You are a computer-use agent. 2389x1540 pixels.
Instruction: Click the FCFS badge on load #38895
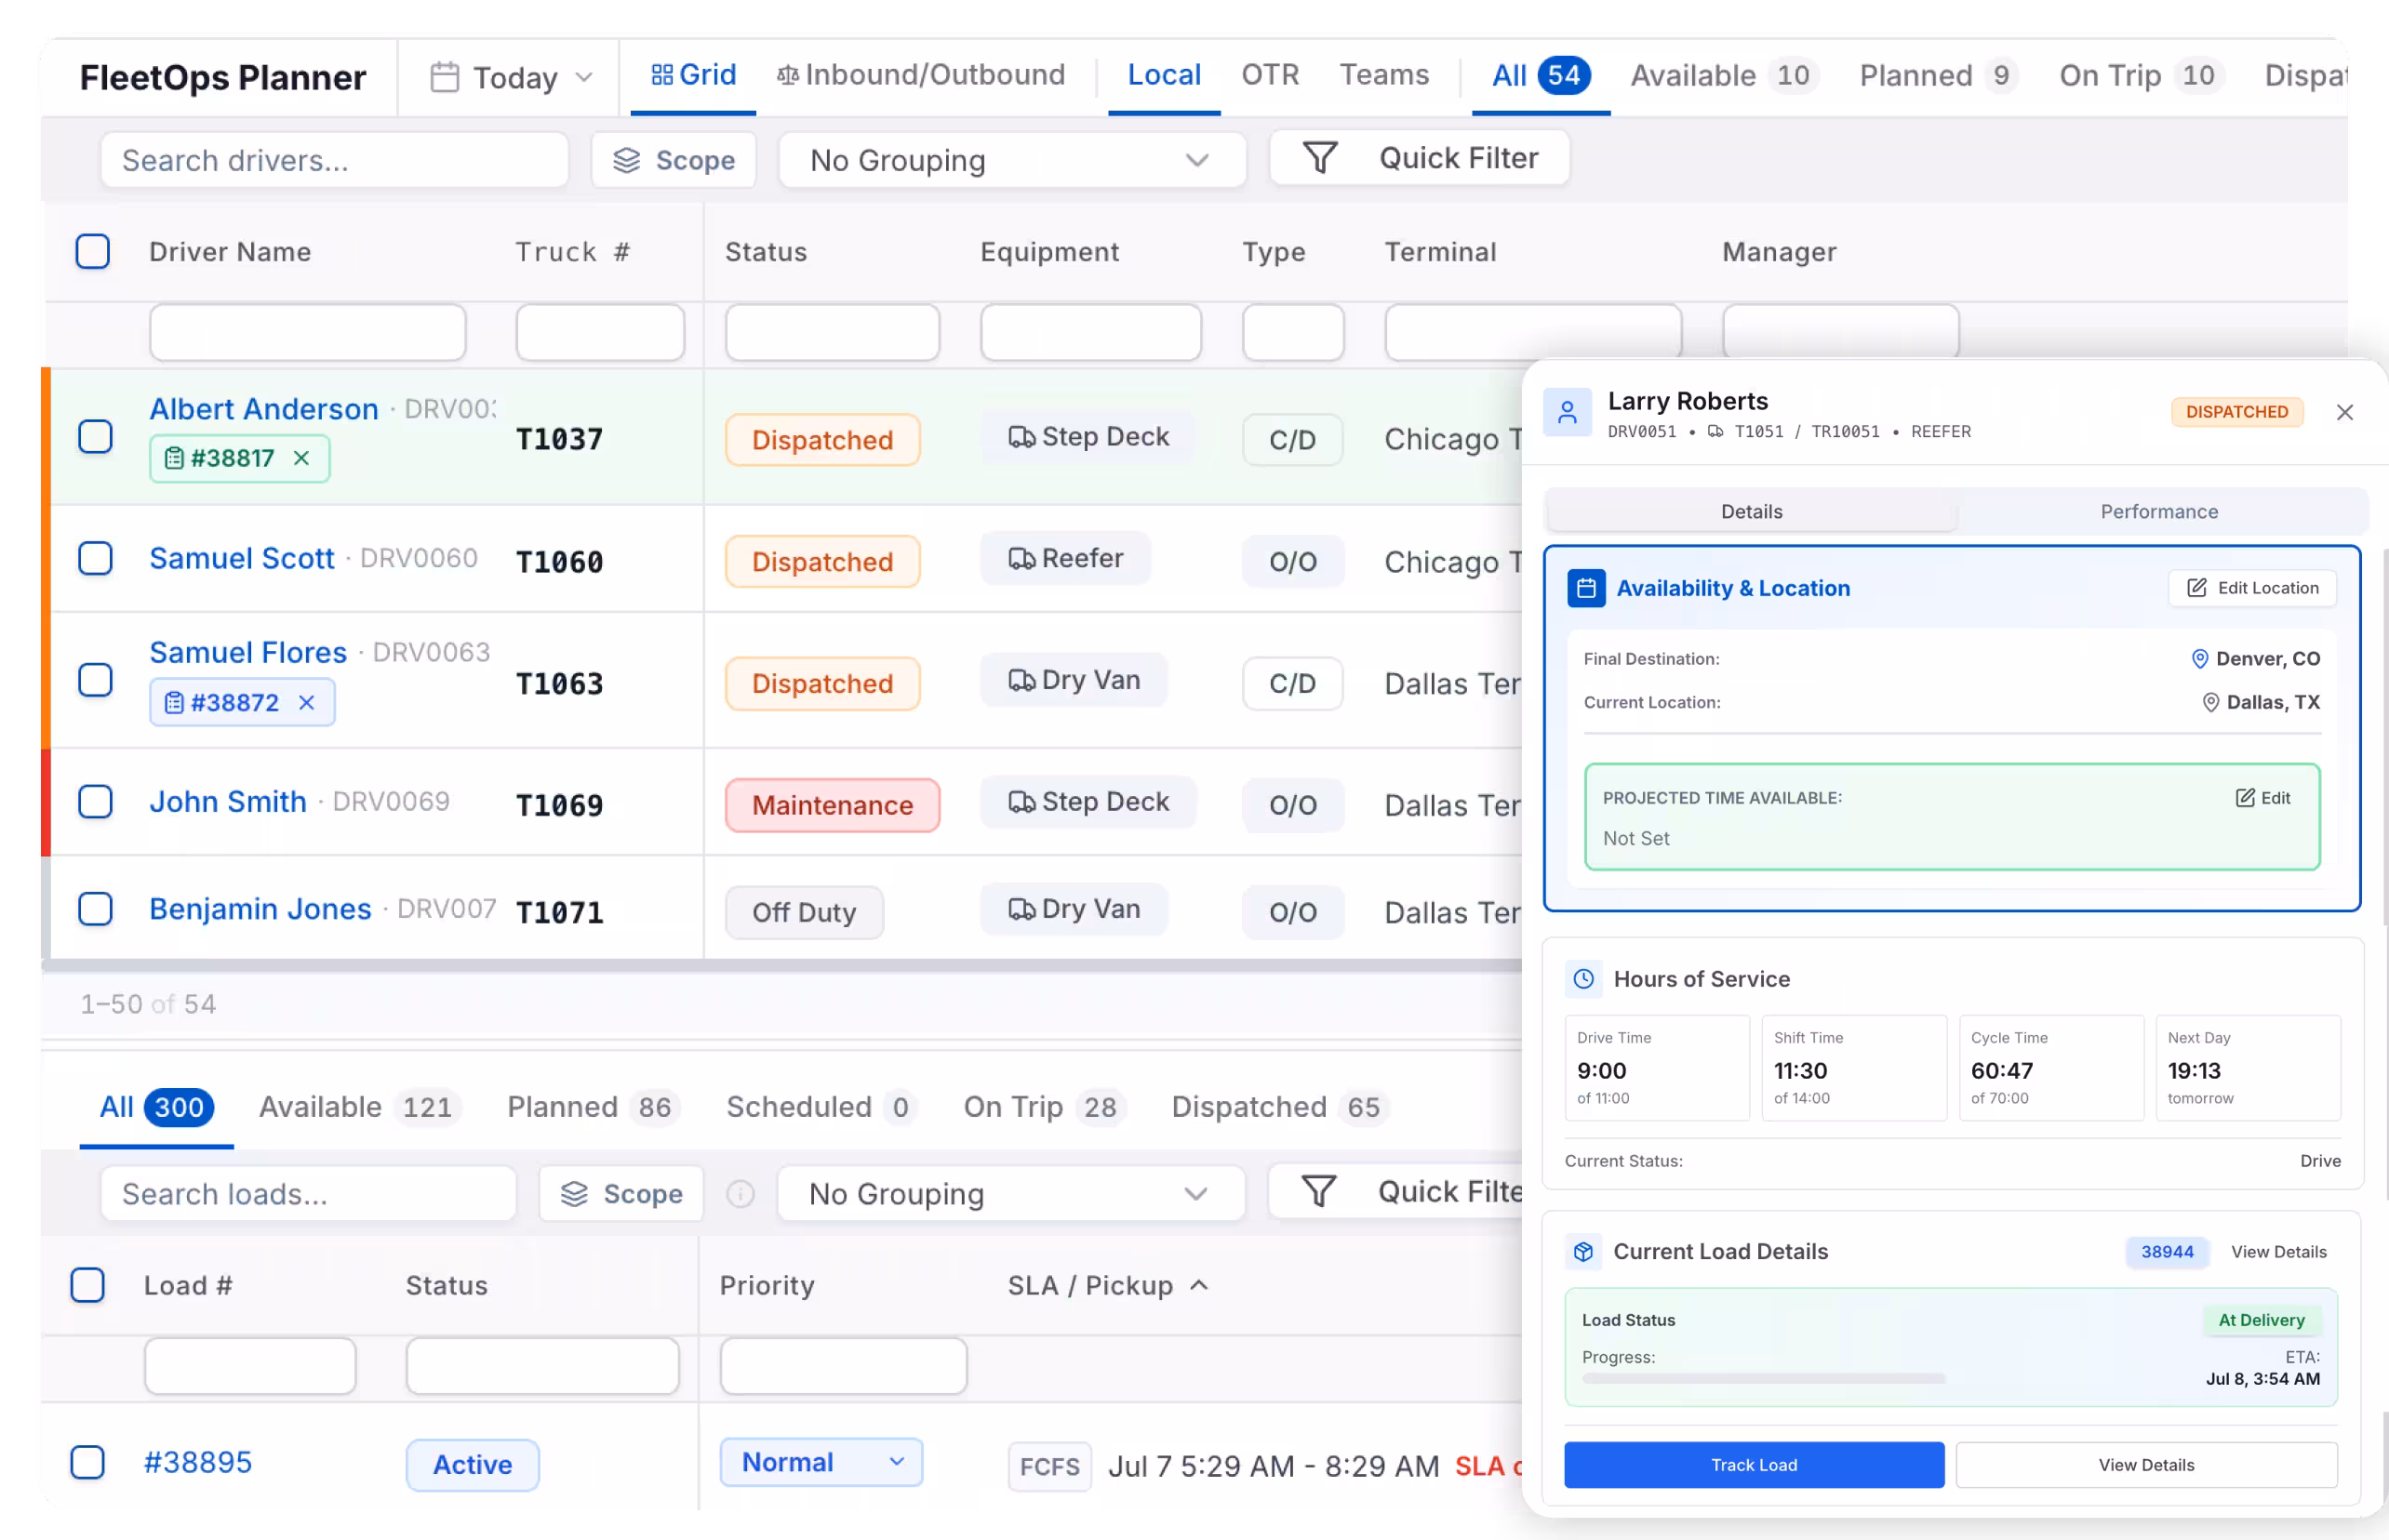point(1048,1467)
